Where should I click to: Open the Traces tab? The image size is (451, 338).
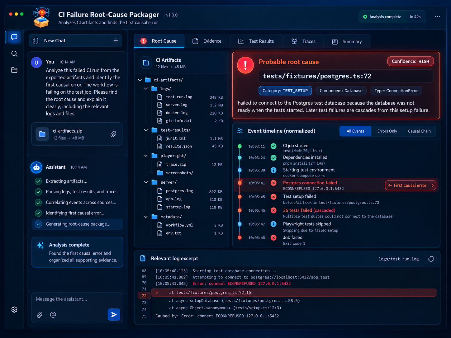tap(303, 41)
